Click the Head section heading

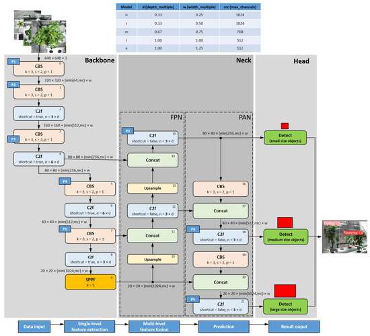301,61
